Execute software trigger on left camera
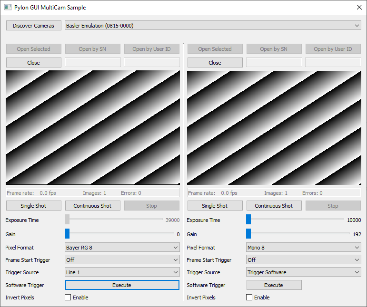Viewport: 367px width, 307px height. click(x=122, y=285)
